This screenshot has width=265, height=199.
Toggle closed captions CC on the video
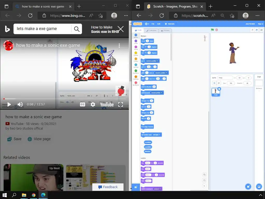tap(83, 104)
